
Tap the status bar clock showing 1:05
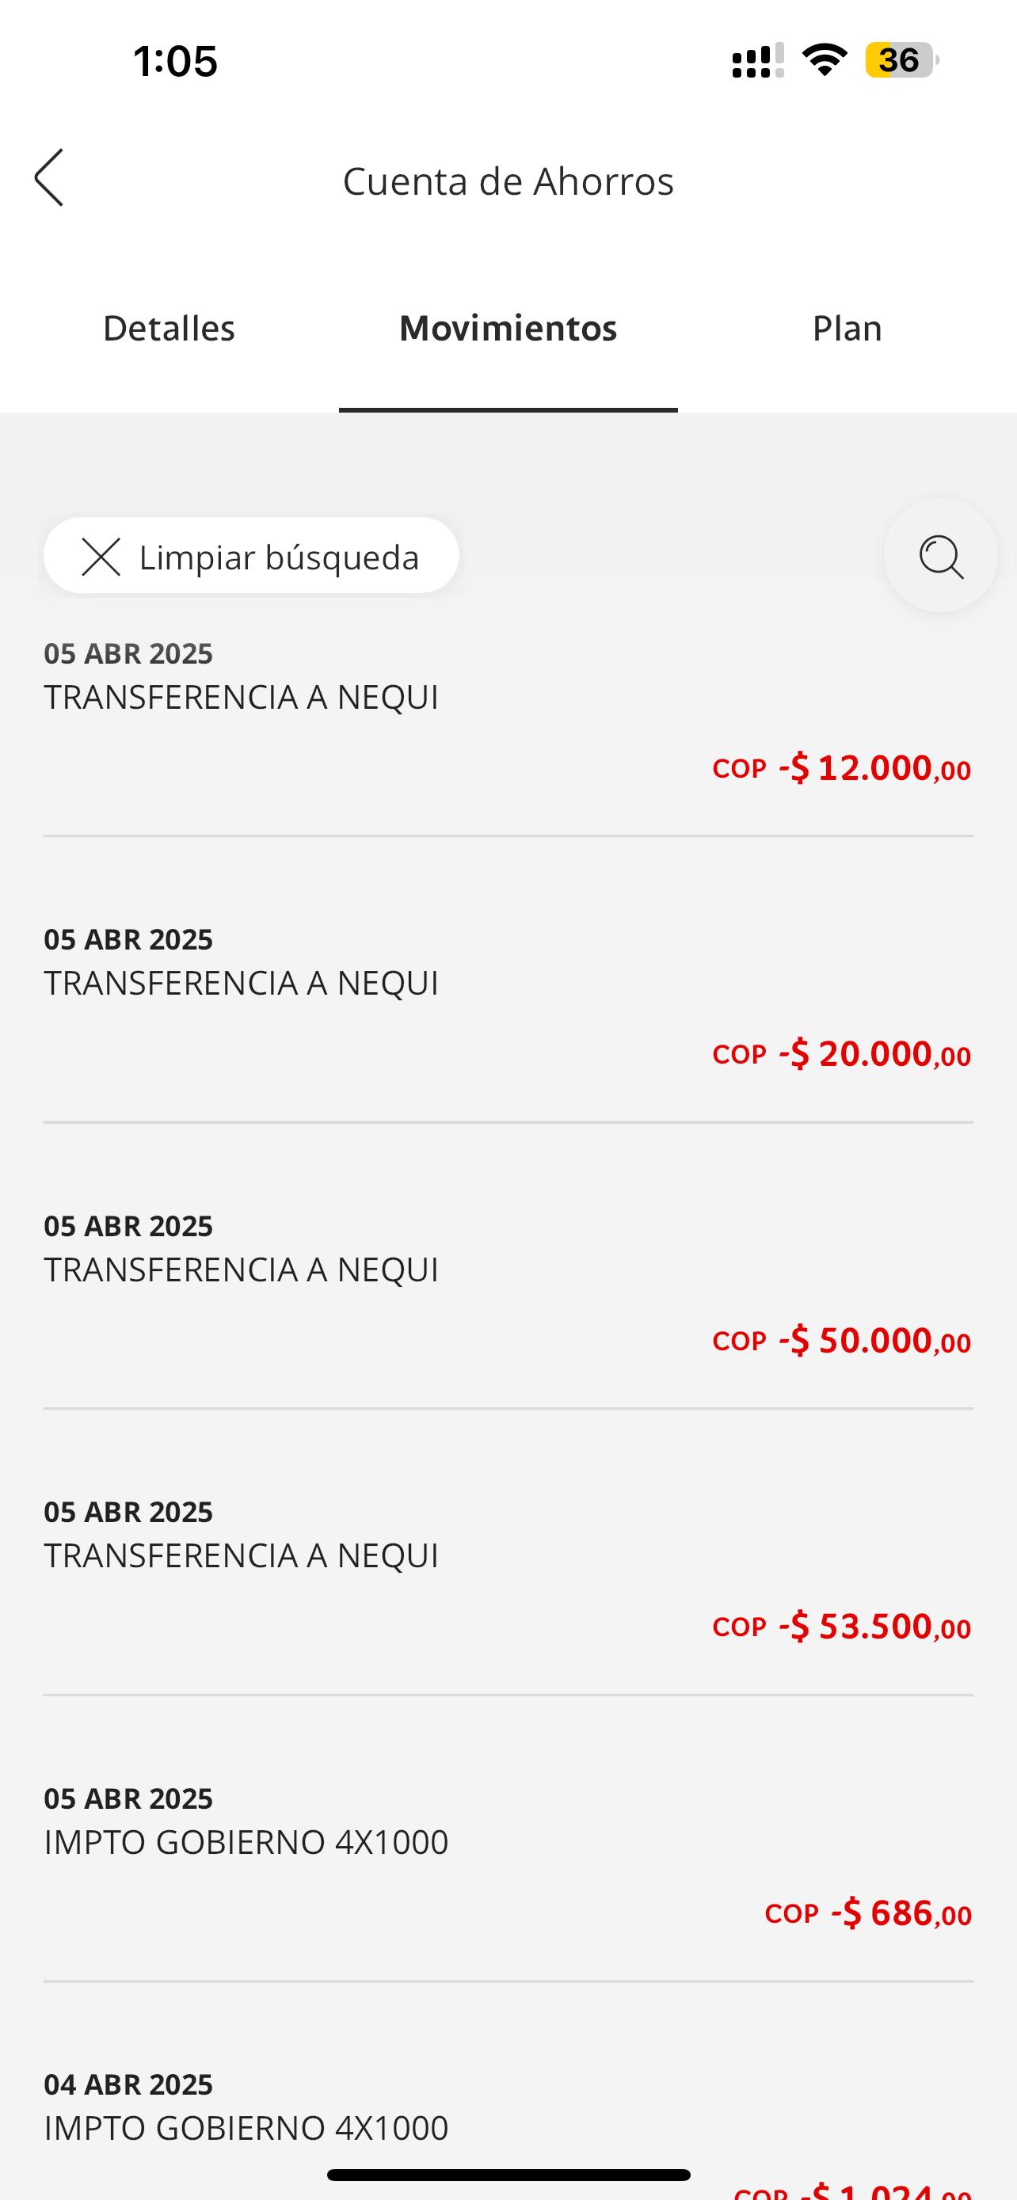(x=176, y=62)
